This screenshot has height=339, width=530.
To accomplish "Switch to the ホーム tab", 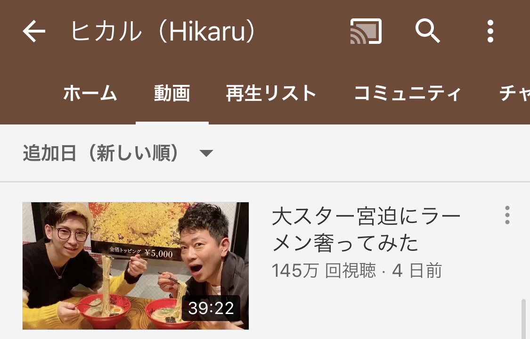I will (90, 93).
